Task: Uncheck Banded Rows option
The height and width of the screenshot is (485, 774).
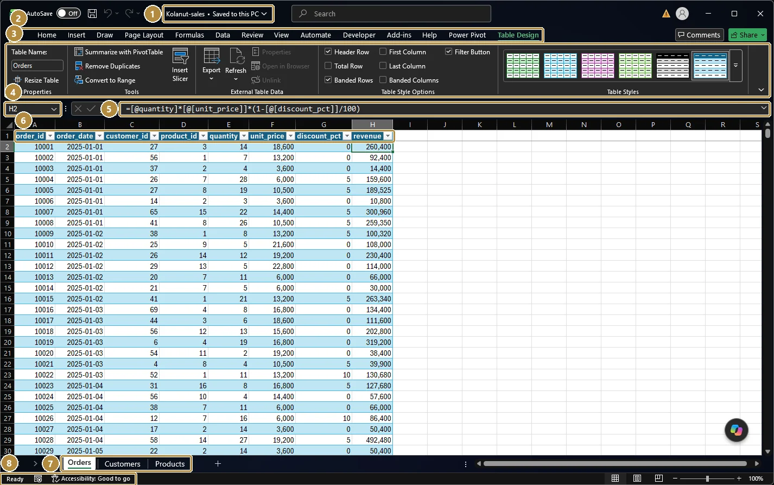Action: coord(328,80)
